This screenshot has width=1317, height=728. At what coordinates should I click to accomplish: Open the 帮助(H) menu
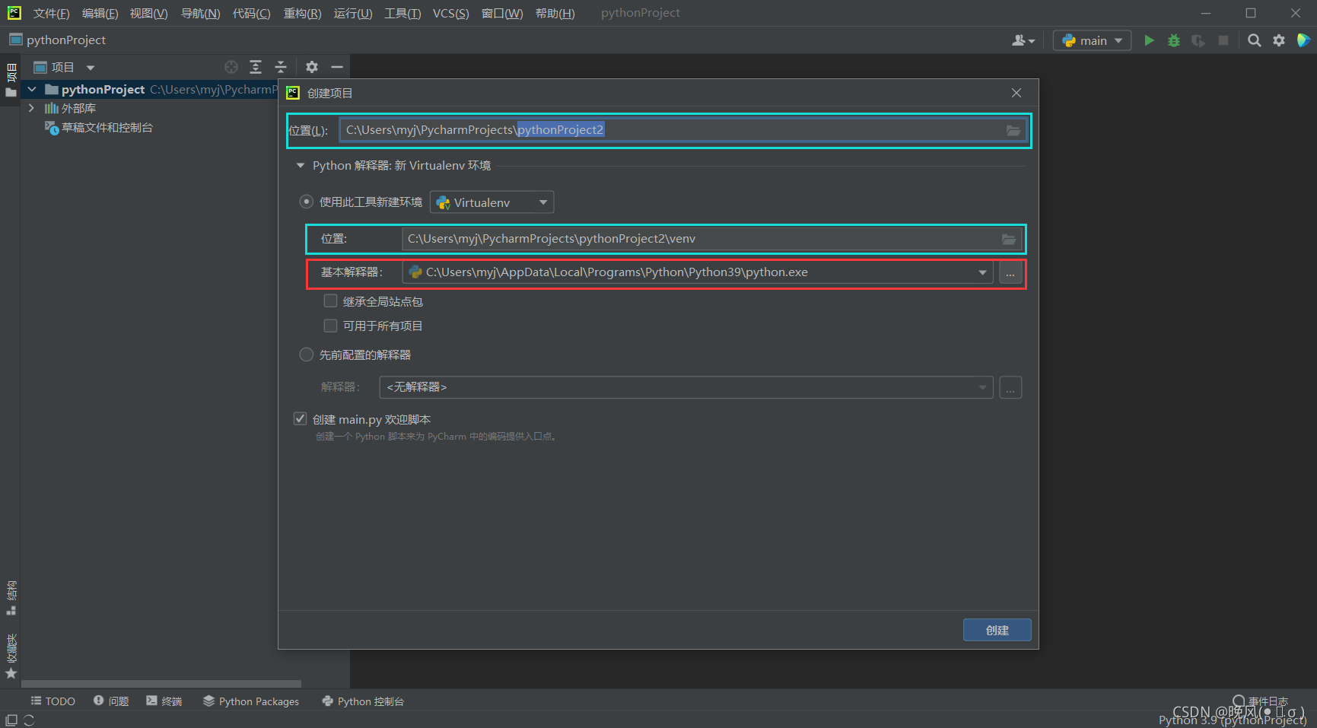click(x=555, y=14)
